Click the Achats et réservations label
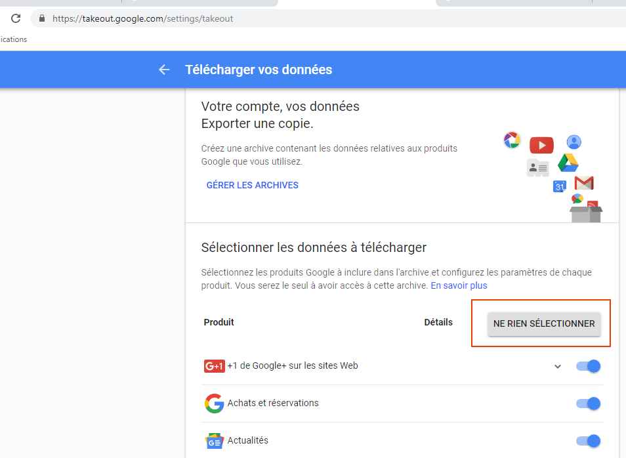This screenshot has width=626, height=458. click(273, 403)
